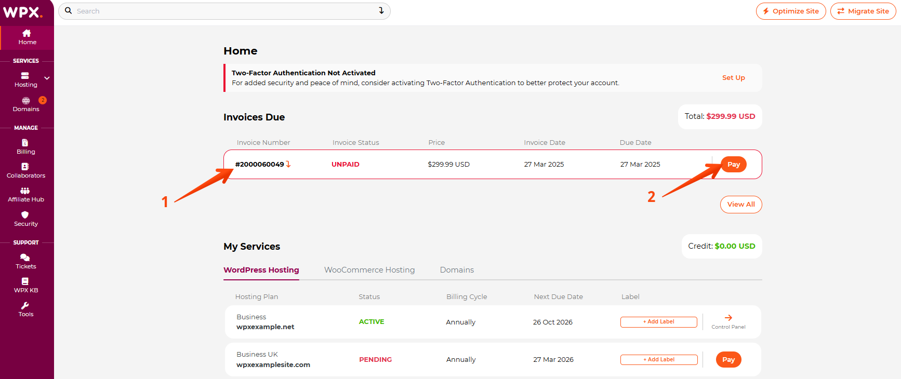Click the Domains notification badge
Viewport: 901px width, 379px height.
click(x=43, y=100)
